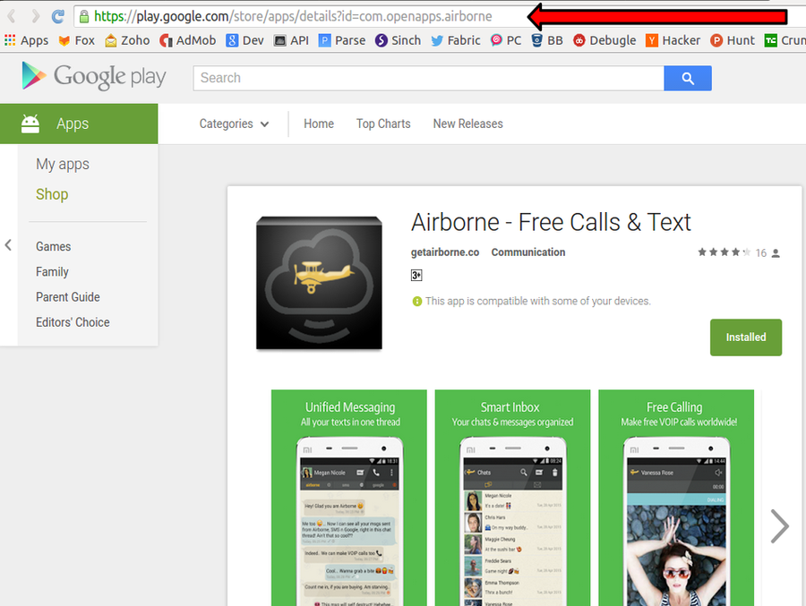This screenshot has width=806, height=606.
Task: Click the green Installed button
Action: (x=746, y=337)
